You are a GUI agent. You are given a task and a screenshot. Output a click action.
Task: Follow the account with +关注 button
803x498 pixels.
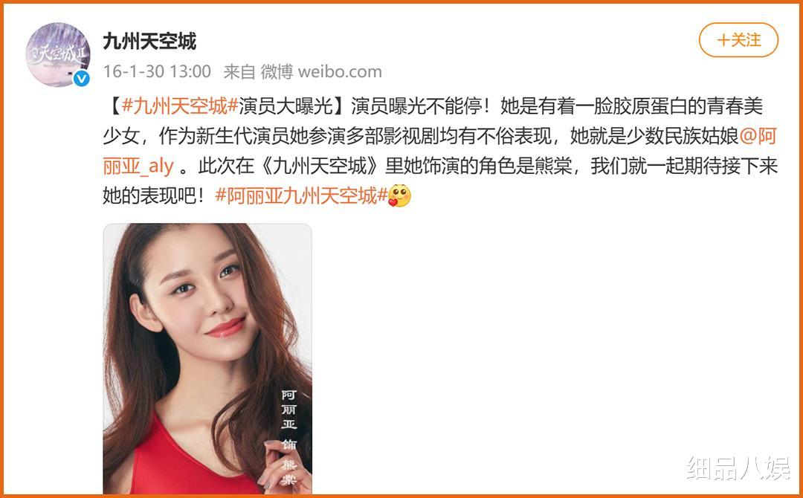[738, 40]
